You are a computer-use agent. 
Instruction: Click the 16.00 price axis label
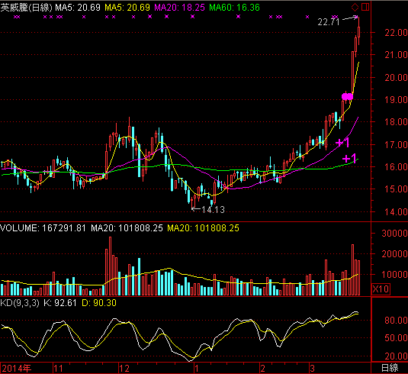pos(396,167)
